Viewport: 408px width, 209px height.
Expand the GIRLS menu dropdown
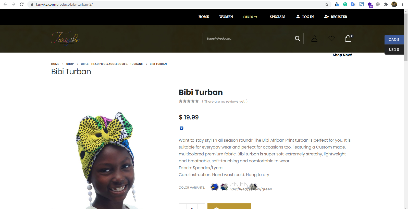(x=250, y=17)
